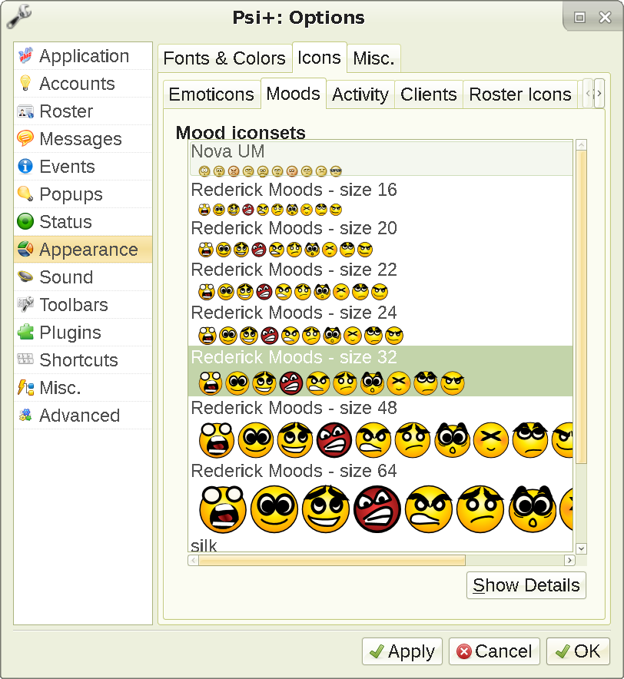Image resolution: width=624 pixels, height=679 pixels.
Task: Open the Status icon in sidebar
Action: [x=25, y=221]
